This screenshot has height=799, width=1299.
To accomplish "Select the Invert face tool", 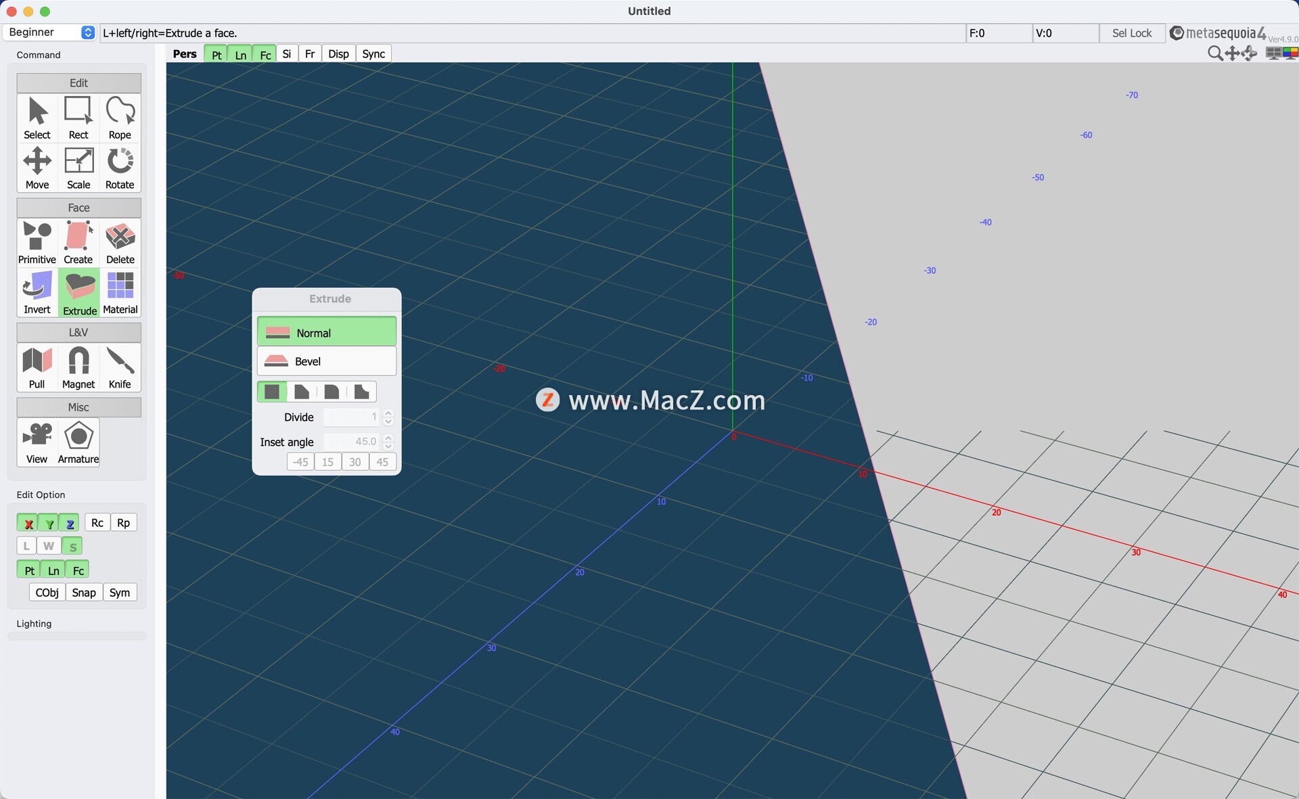I will pyautogui.click(x=37, y=292).
